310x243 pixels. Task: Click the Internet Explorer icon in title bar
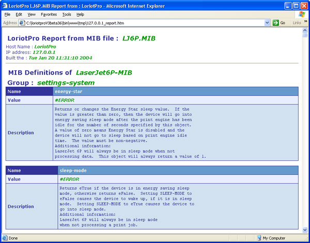coord(6,5)
